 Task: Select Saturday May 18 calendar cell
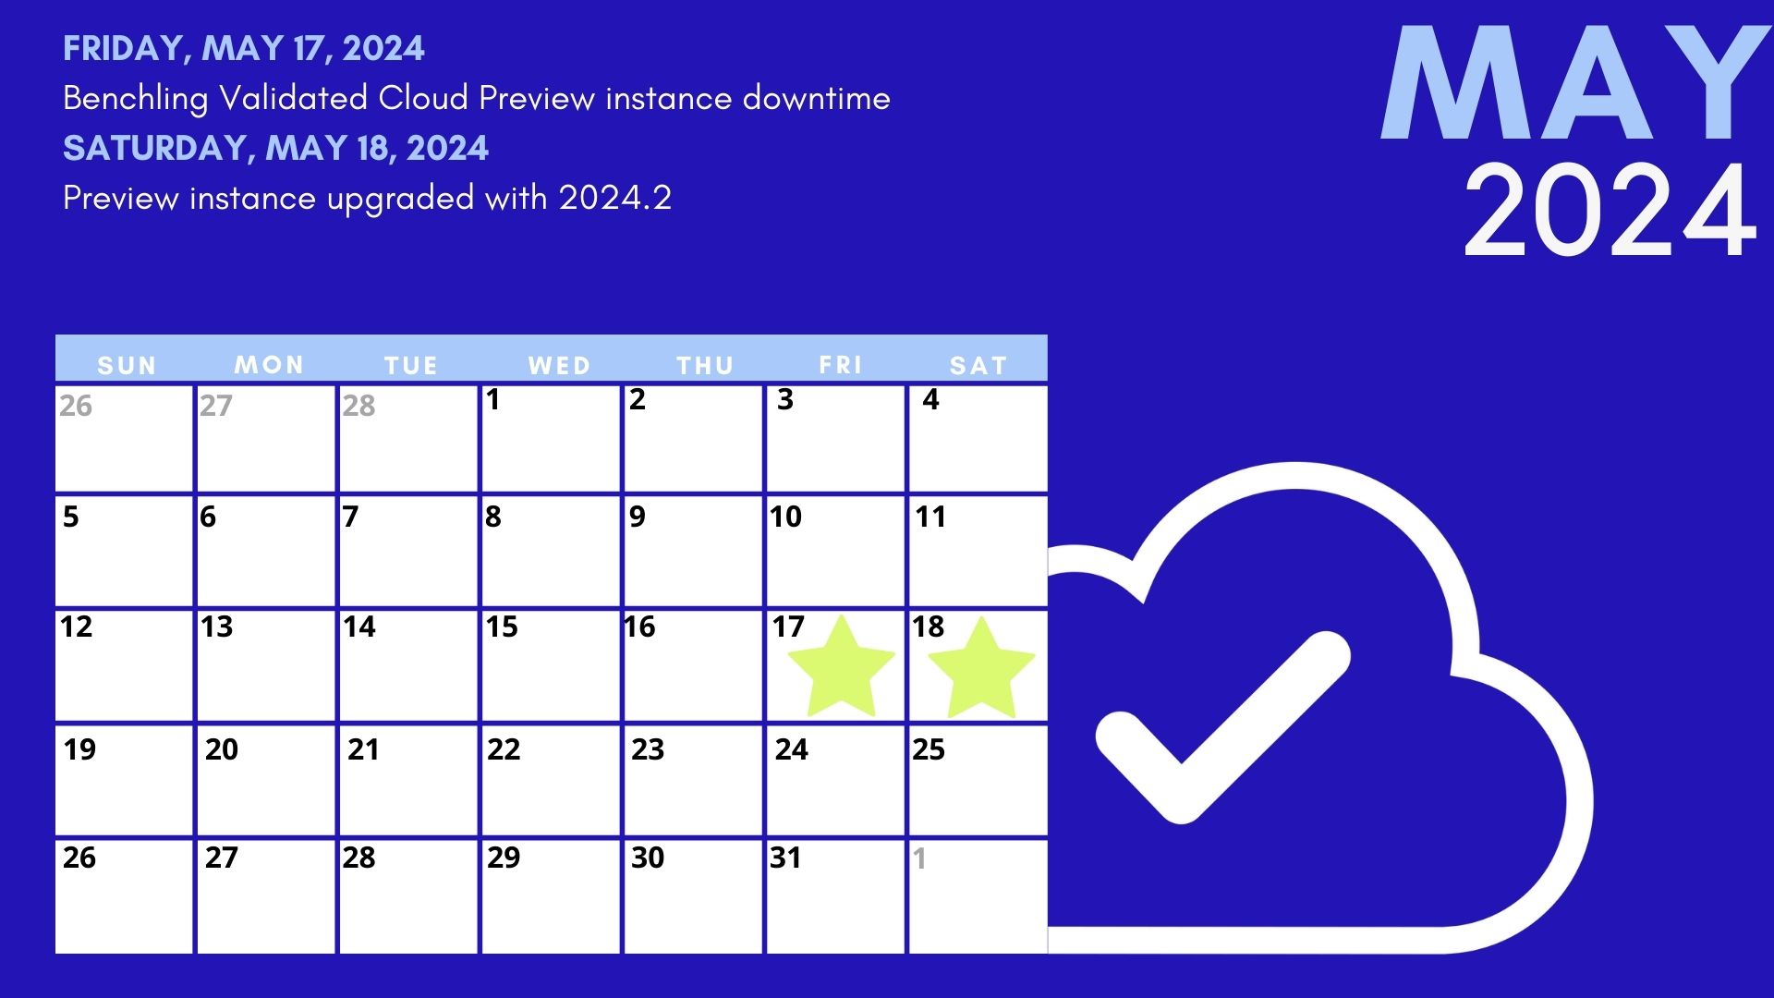click(x=975, y=669)
